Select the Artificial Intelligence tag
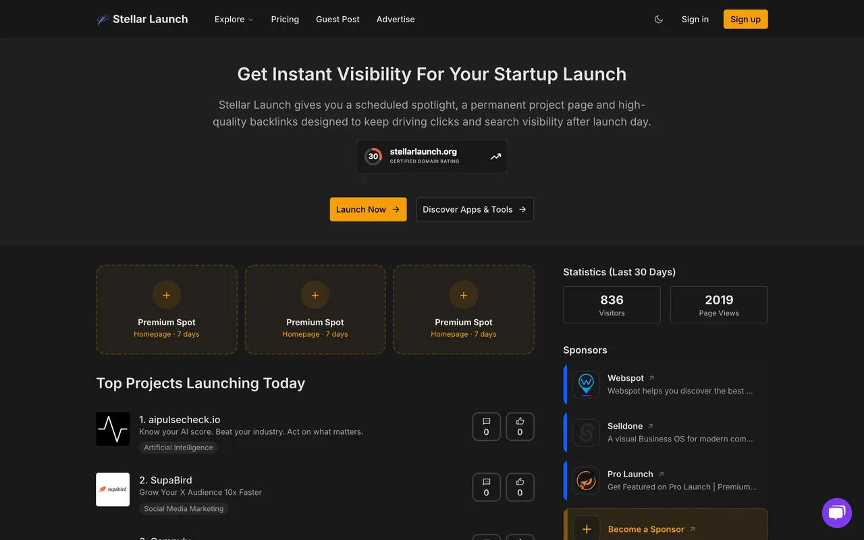Screen dimensions: 864x540 (x=178, y=448)
